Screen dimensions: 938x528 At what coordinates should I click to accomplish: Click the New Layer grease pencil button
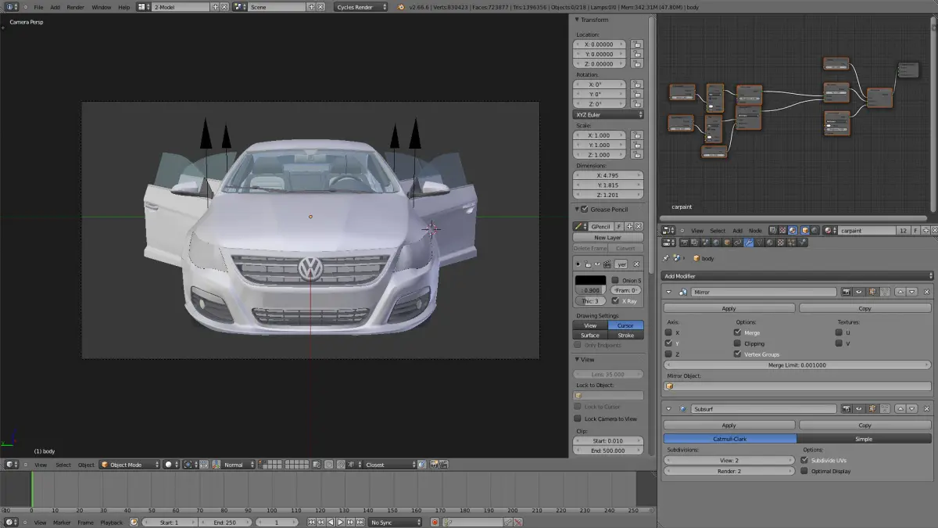[x=607, y=237]
